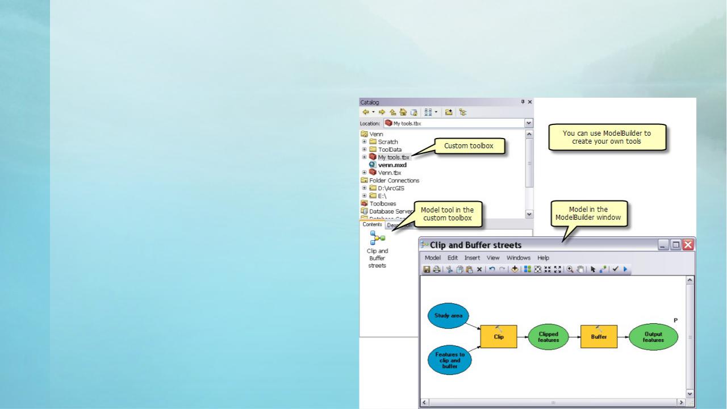Image resolution: width=727 pixels, height=409 pixels.
Task: Click the Forward arrow in Catalog toolbar
Action: pyautogui.click(x=382, y=112)
